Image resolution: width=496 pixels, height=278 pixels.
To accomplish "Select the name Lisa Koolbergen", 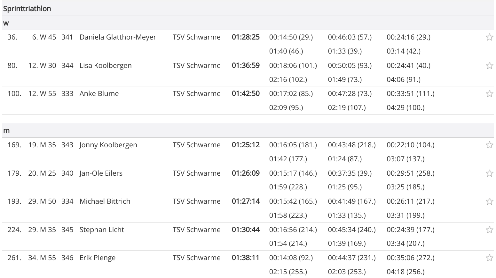I will coord(106,66).
